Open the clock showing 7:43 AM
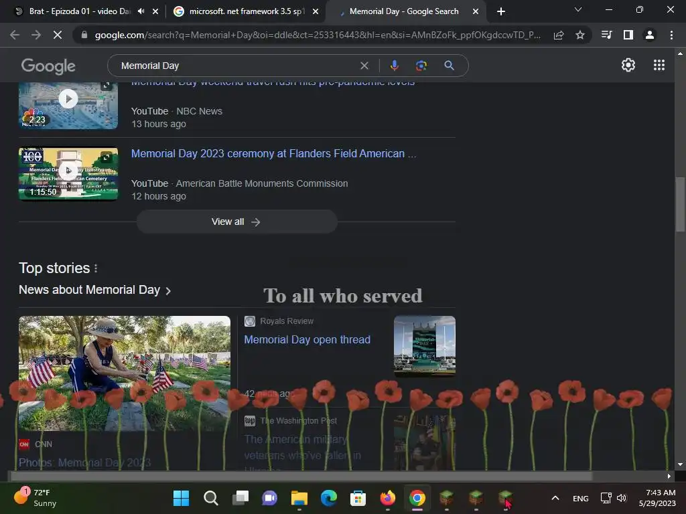This screenshot has width=686, height=514. pyautogui.click(x=657, y=498)
